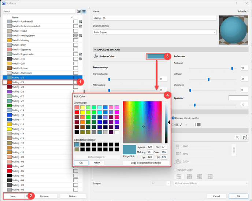The height and width of the screenshot is (201, 252).
Task: Select the Maling - 06 surface
Action: [x=42, y=171]
